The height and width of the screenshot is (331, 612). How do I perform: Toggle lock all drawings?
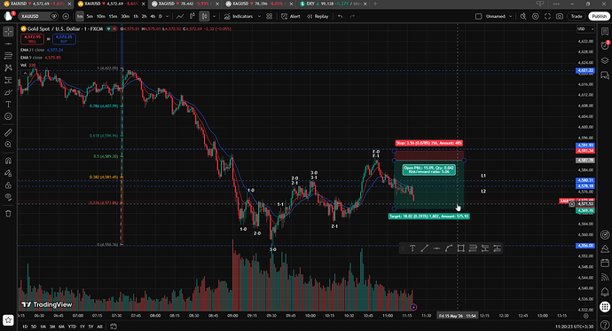pos(8,185)
